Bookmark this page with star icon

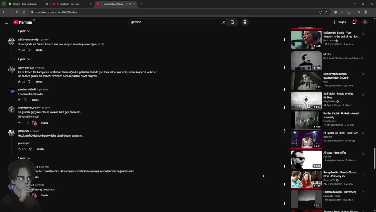click(326, 12)
